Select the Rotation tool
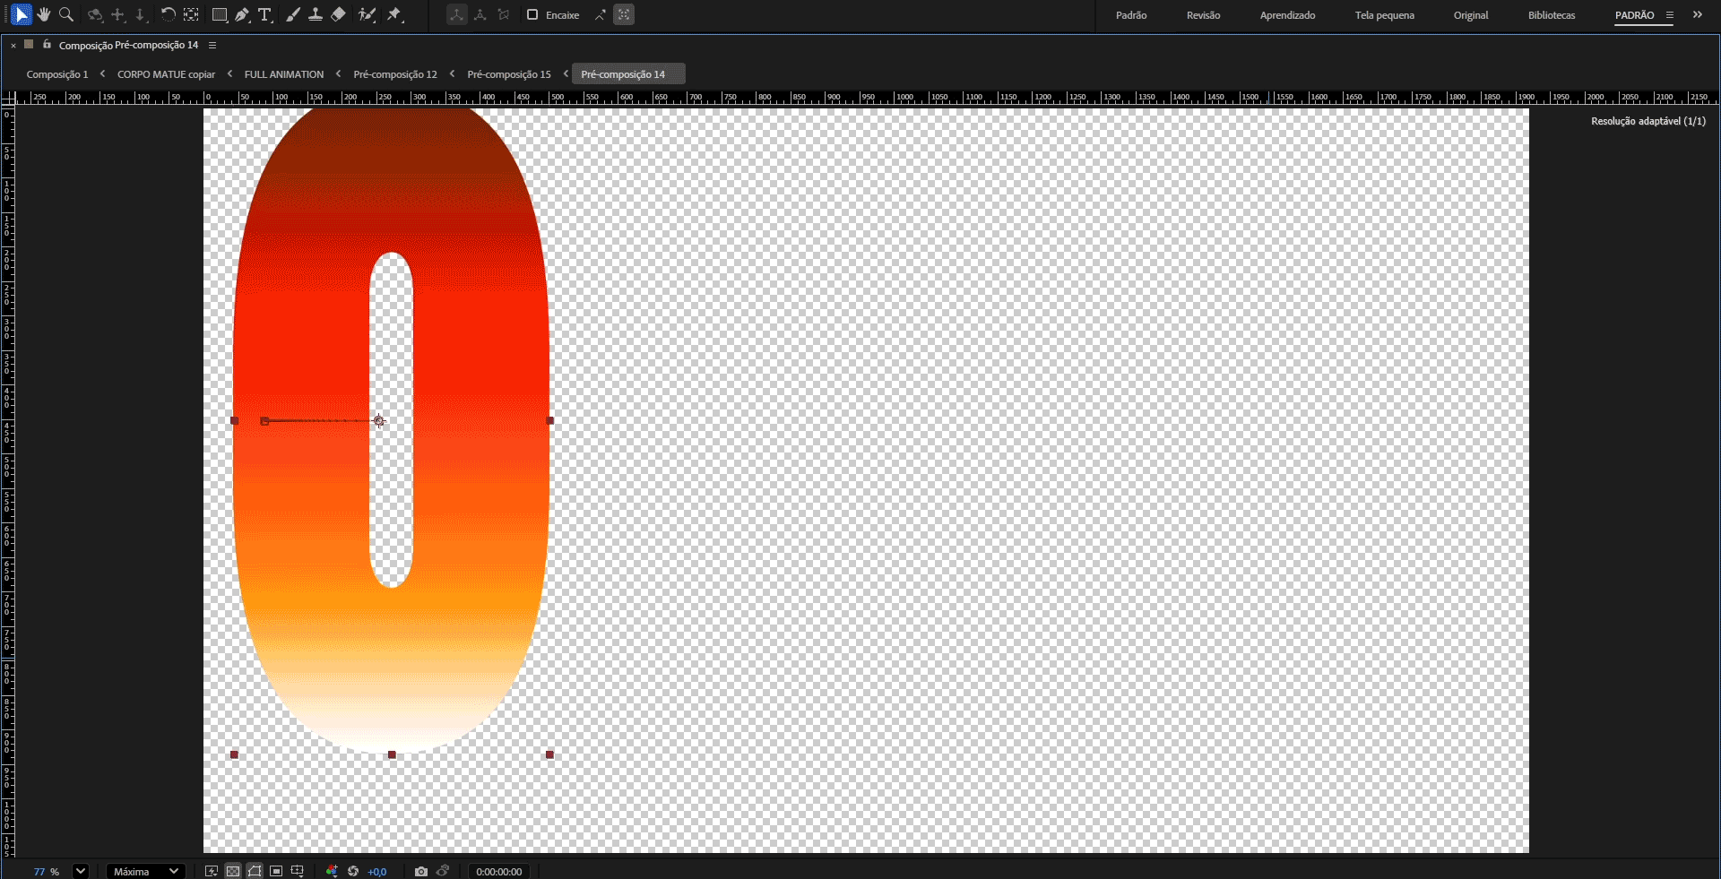Screen dimensions: 1721x879 (x=168, y=15)
